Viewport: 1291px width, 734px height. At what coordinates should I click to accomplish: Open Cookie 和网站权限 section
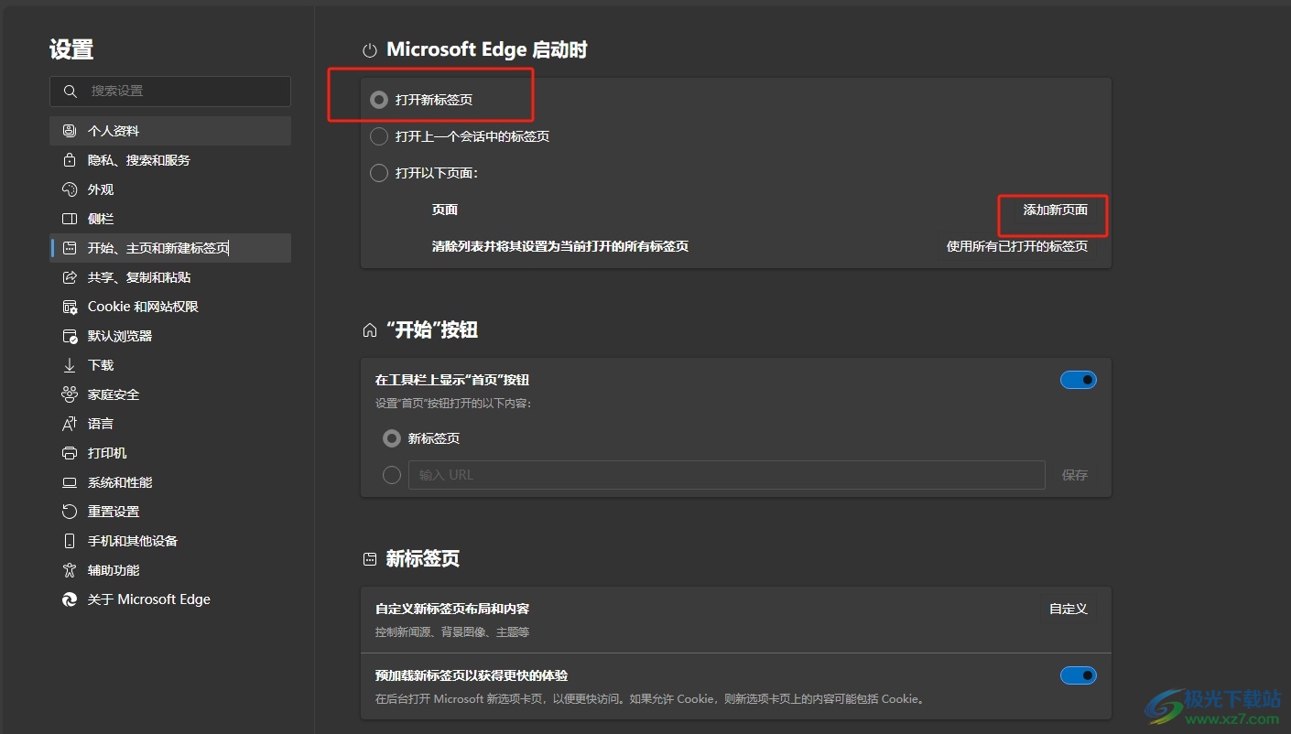[x=170, y=307]
